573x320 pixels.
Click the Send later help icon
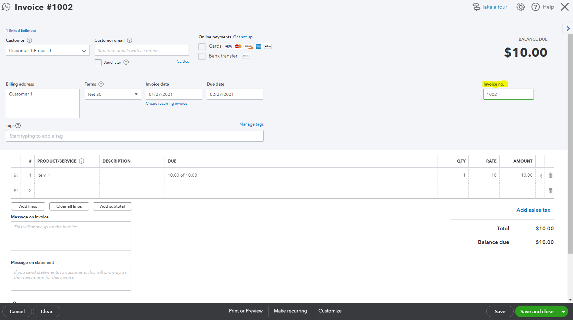126,62
